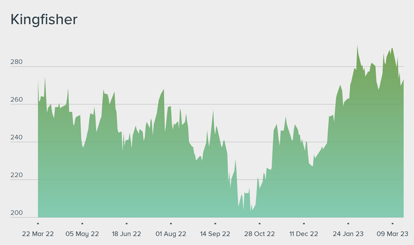Select the 280 y-axis label
Viewport: 414px width, 245px height.
click(x=16, y=62)
